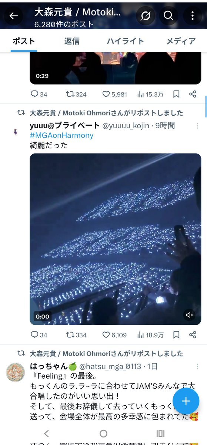Compose new post with plus button
The height and width of the screenshot is (445, 207).
186,401
